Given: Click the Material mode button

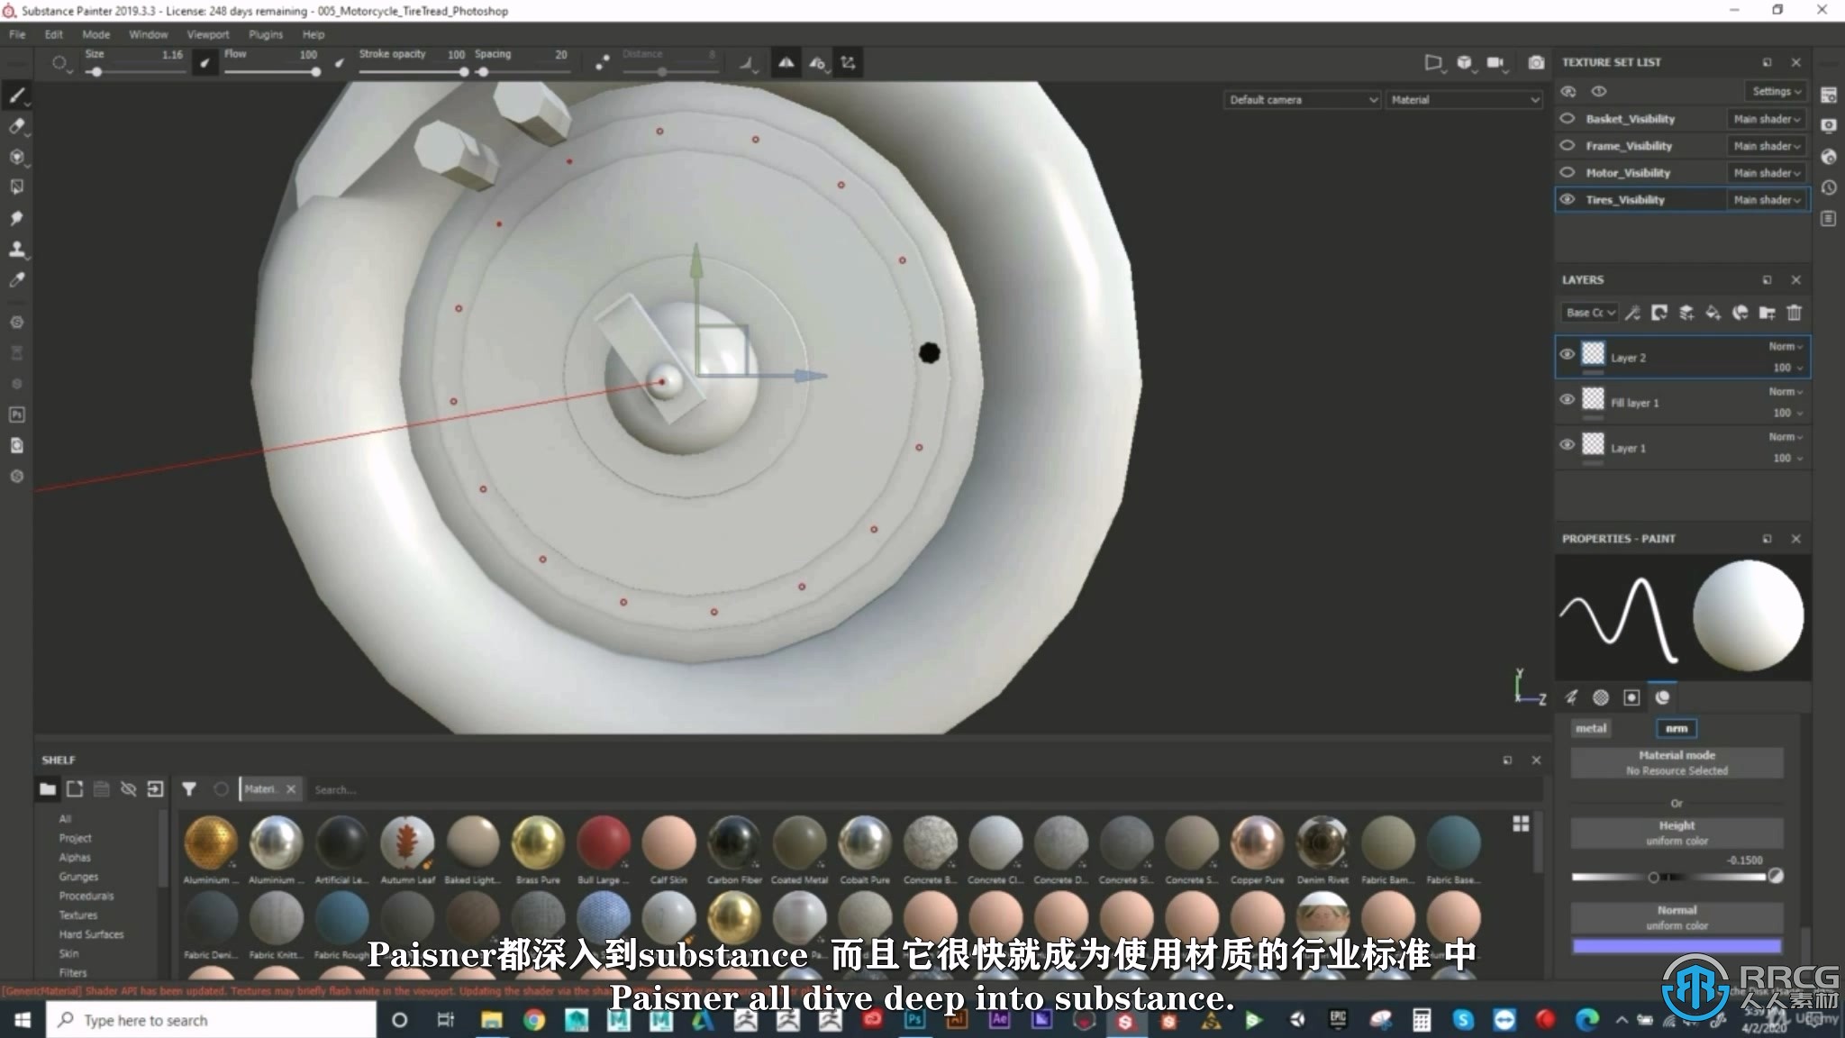Looking at the screenshot, I should click(x=1677, y=762).
